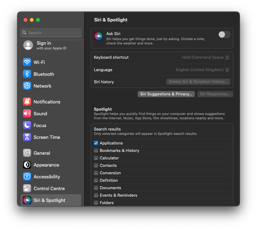Check the Events & Reminders checkbox

click(x=96, y=195)
